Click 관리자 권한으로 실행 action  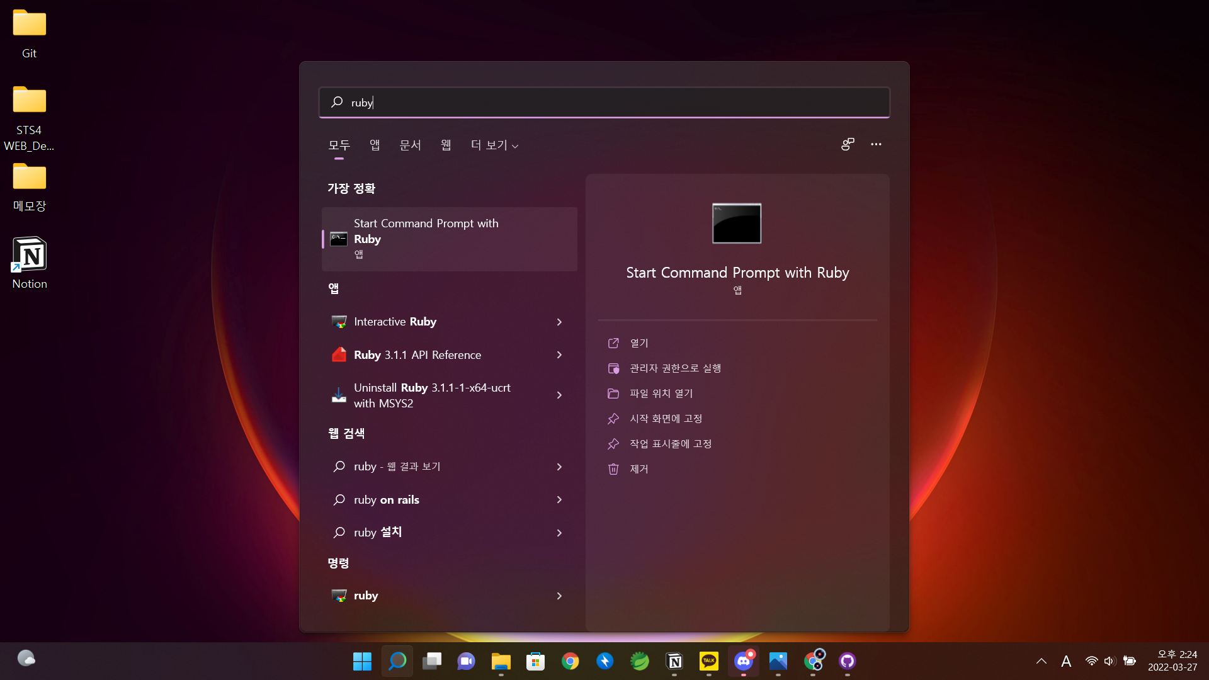675,368
